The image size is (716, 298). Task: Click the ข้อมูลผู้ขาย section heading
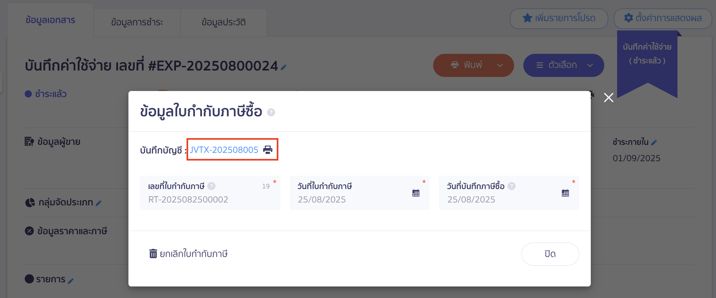59,142
